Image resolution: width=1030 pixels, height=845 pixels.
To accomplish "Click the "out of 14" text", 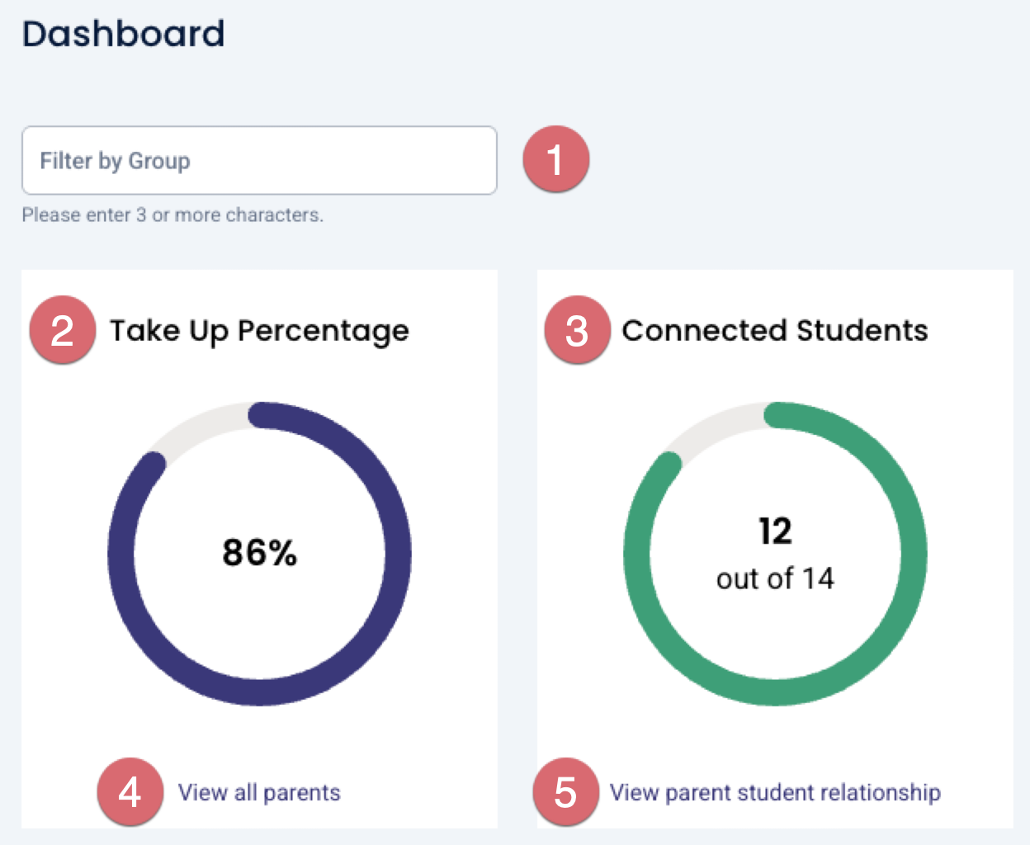I will (775, 579).
